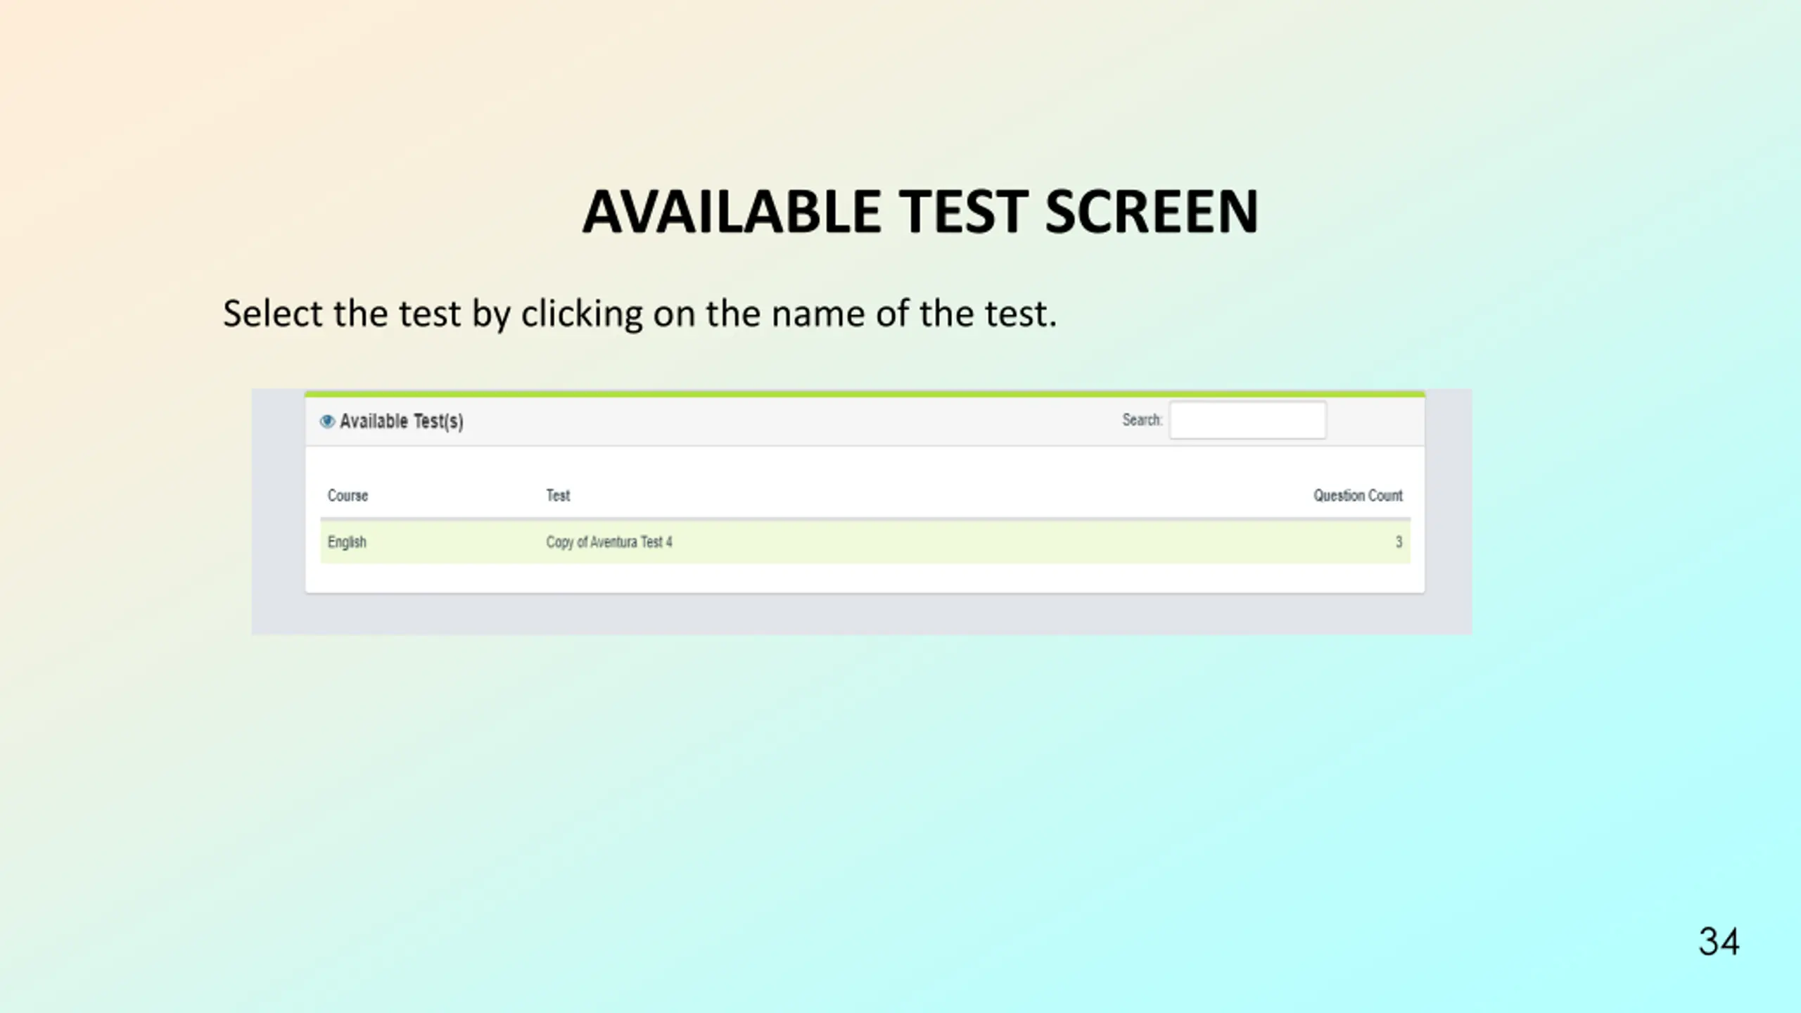
Task: Click the Available Test(s) panel heading
Action: point(401,421)
